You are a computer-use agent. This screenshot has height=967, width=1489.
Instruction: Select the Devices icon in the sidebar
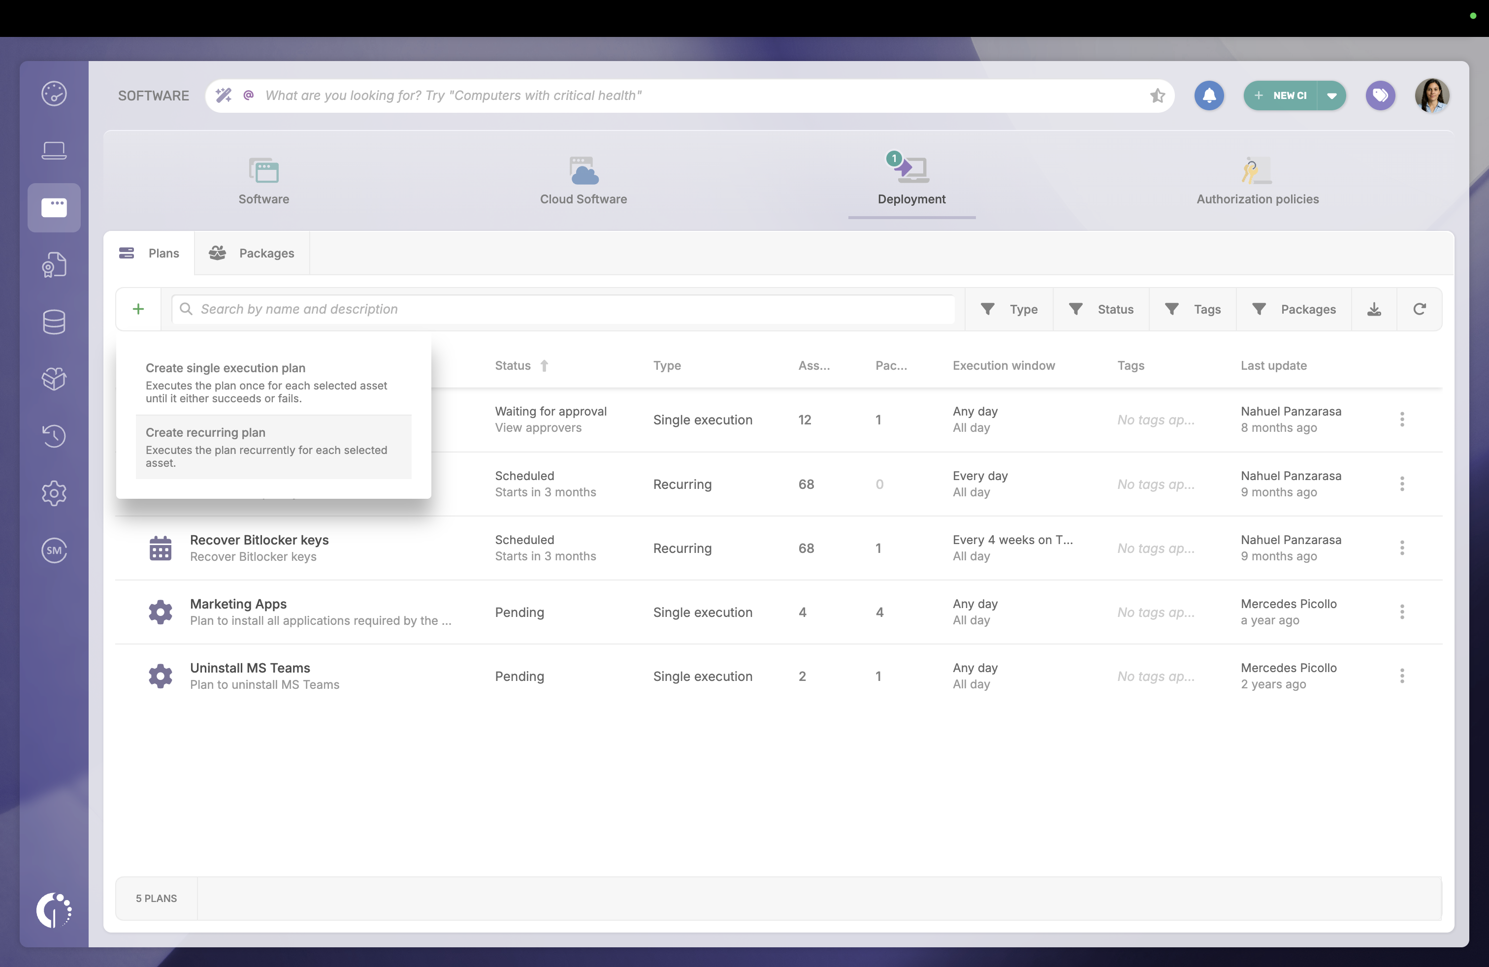coord(55,150)
